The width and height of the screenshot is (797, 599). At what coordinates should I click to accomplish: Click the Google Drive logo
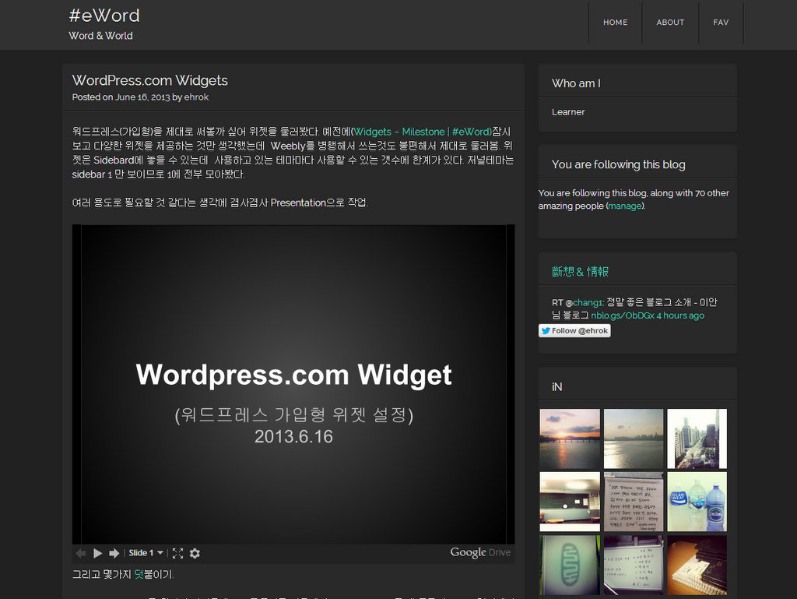tap(480, 552)
